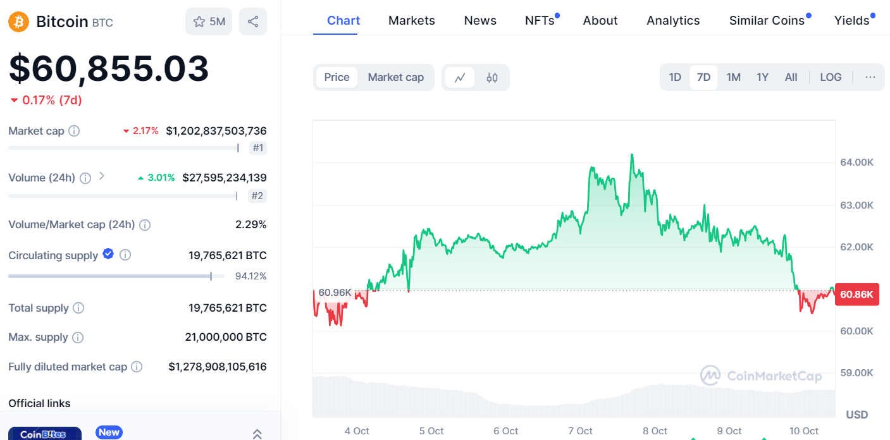Click the 7 Oct date axis label

[580, 431]
